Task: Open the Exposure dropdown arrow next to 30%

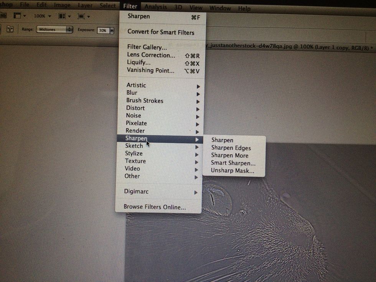Action: pos(112,30)
